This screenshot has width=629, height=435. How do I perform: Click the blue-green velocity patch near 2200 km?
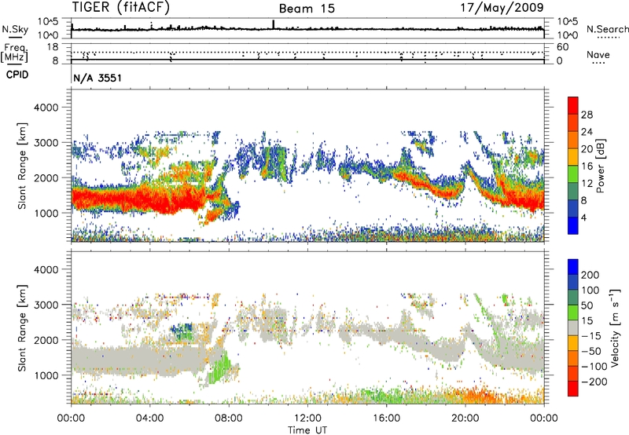click(182, 331)
